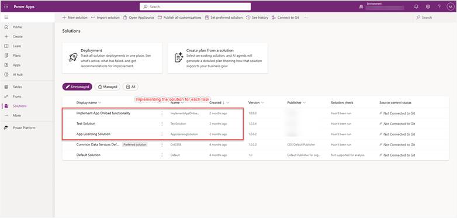This screenshot has height=218, width=457.
Task: Open Learn in the sidebar
Action: 16,46
